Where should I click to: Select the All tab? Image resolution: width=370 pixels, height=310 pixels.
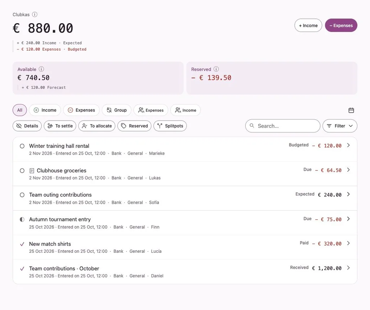(20, 110)
